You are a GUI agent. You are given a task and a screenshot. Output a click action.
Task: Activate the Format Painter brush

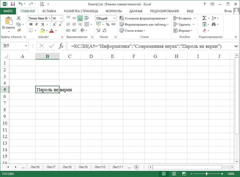pos(19,30)
